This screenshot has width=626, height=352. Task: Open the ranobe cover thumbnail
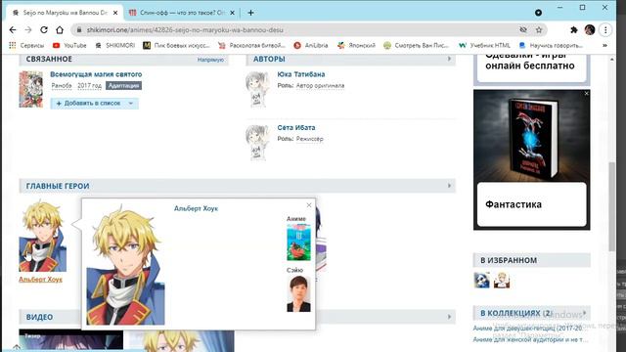pyautogui.click(x=30, y=89)
